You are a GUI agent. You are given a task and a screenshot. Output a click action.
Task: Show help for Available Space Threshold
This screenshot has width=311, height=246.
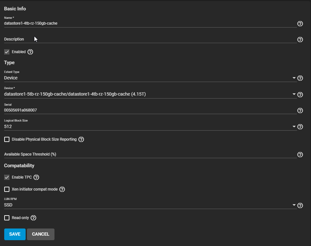point(300,155)
